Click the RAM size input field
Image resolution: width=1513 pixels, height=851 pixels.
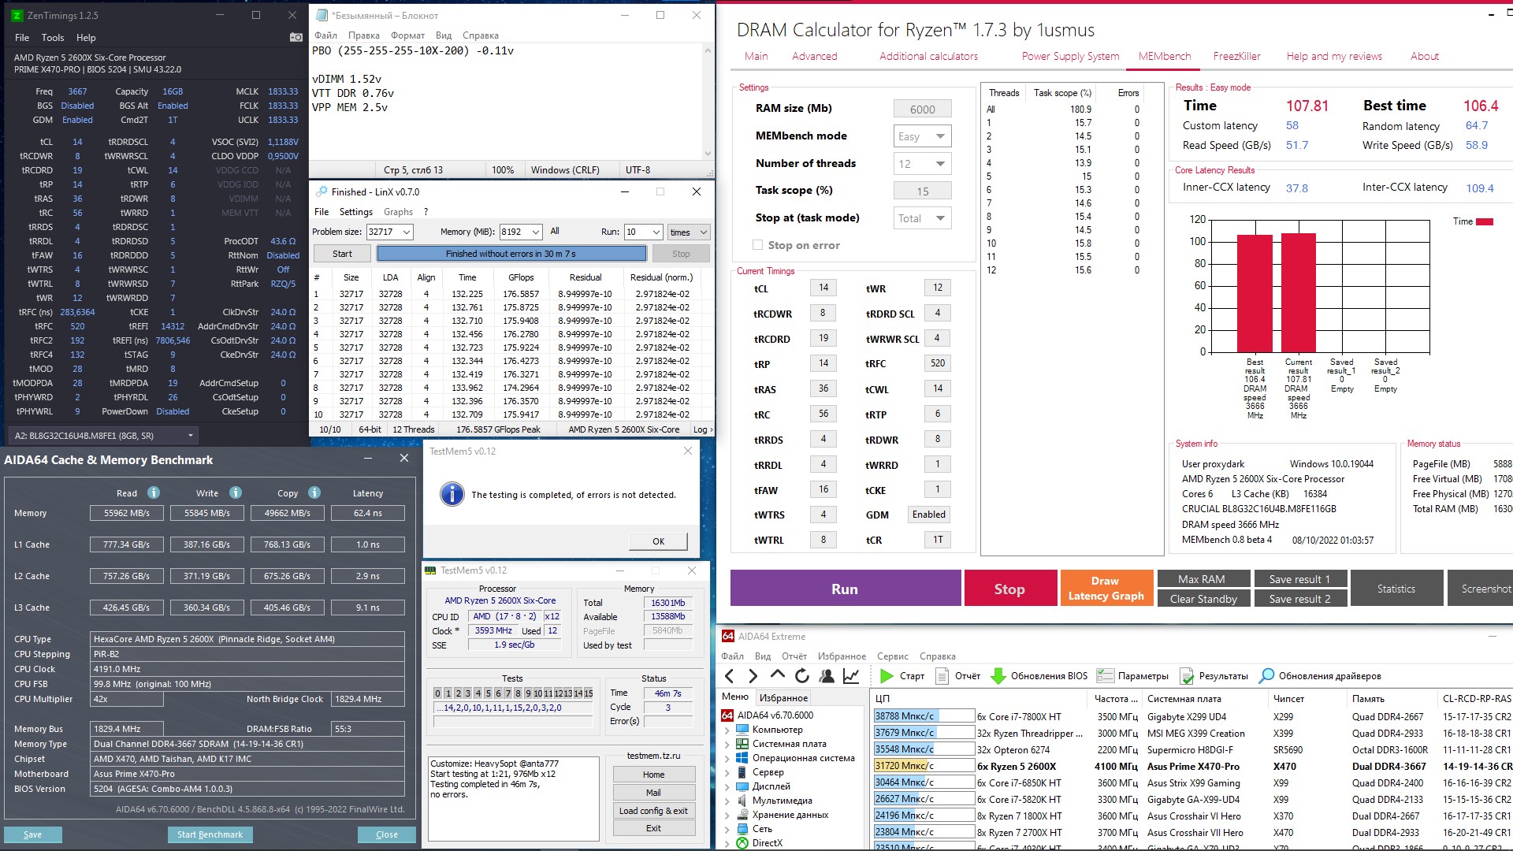tap(922, 110)
